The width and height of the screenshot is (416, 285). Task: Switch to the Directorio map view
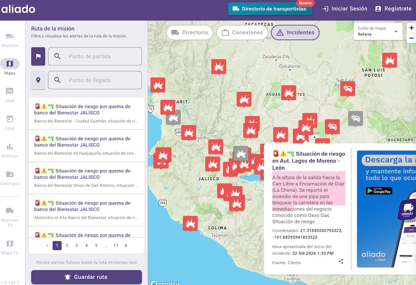[190, 33]
